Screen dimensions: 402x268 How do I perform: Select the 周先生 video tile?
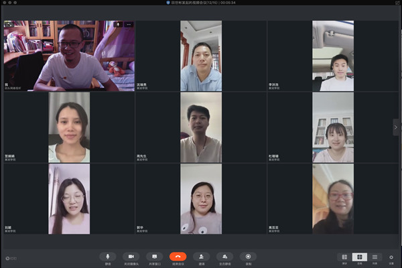coord(200,127)
